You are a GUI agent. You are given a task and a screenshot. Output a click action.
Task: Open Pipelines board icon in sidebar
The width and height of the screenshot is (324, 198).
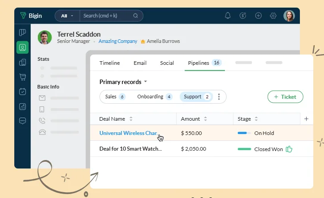pyautogui.click(x=22, y=33)
